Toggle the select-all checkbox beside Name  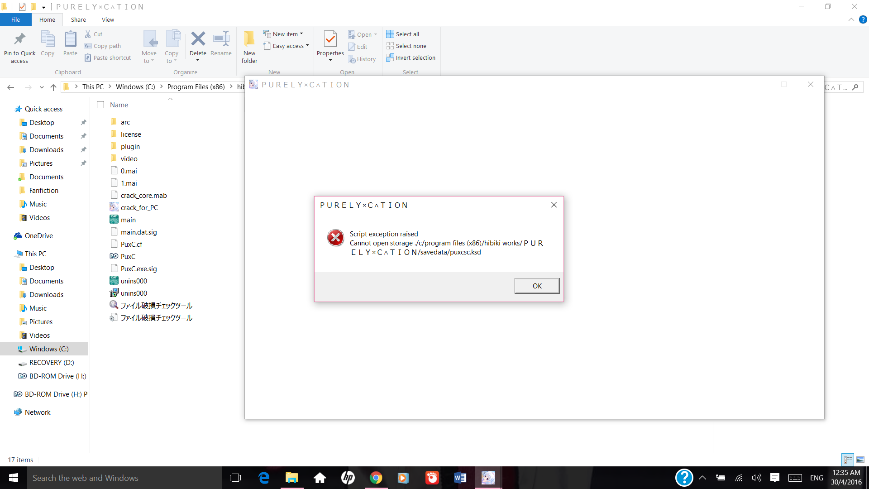coord(100,105)
